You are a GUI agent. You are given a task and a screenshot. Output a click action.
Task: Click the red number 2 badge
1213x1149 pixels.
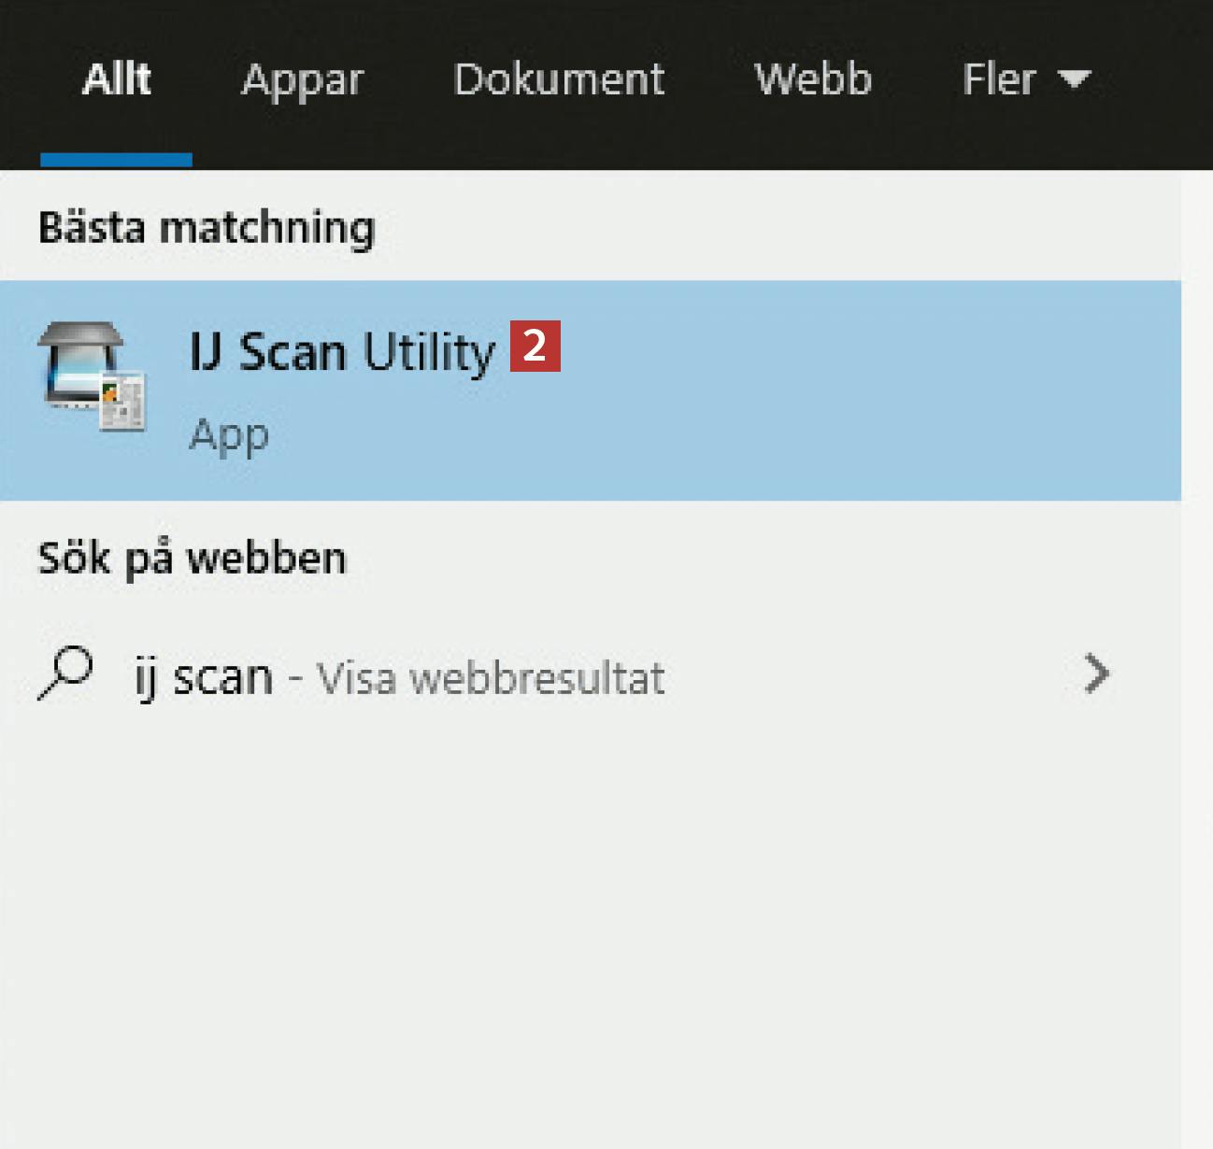coord(535,347)
